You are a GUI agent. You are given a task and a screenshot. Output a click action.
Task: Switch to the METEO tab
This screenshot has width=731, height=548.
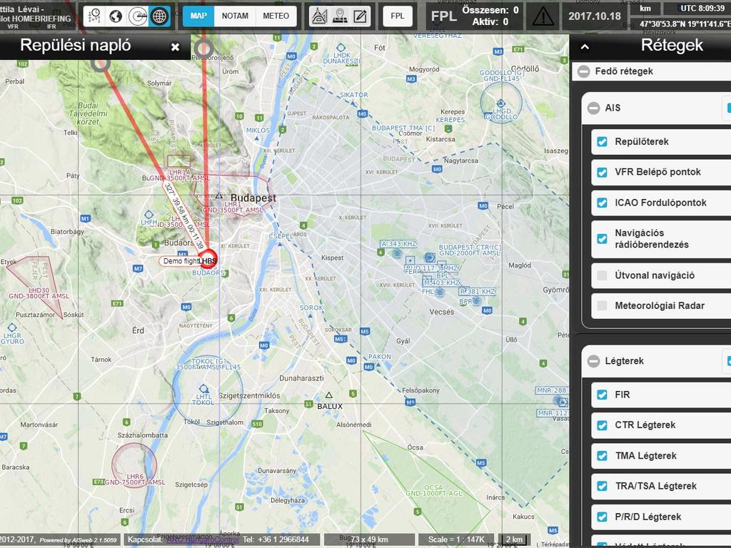276,16
